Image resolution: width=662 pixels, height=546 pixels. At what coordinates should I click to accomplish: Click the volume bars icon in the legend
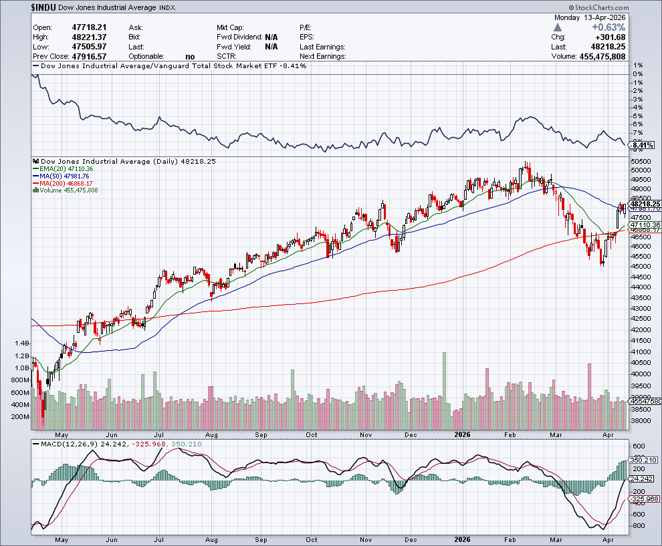(35, 190)
